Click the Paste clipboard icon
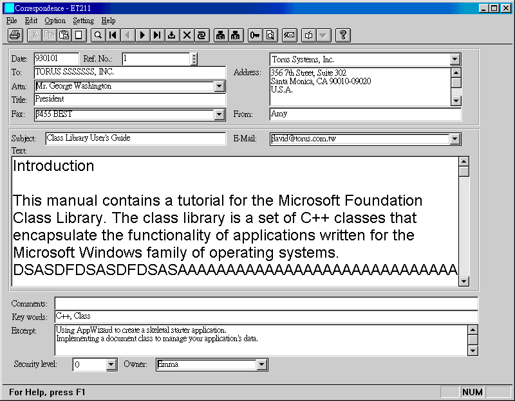The height and width of the screenshot is (401, 515). (64, 35)
